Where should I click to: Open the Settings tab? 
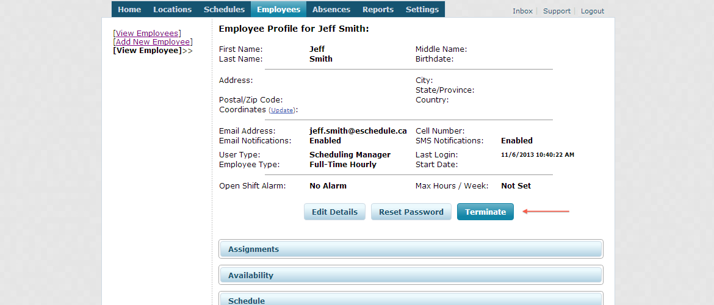422,9
